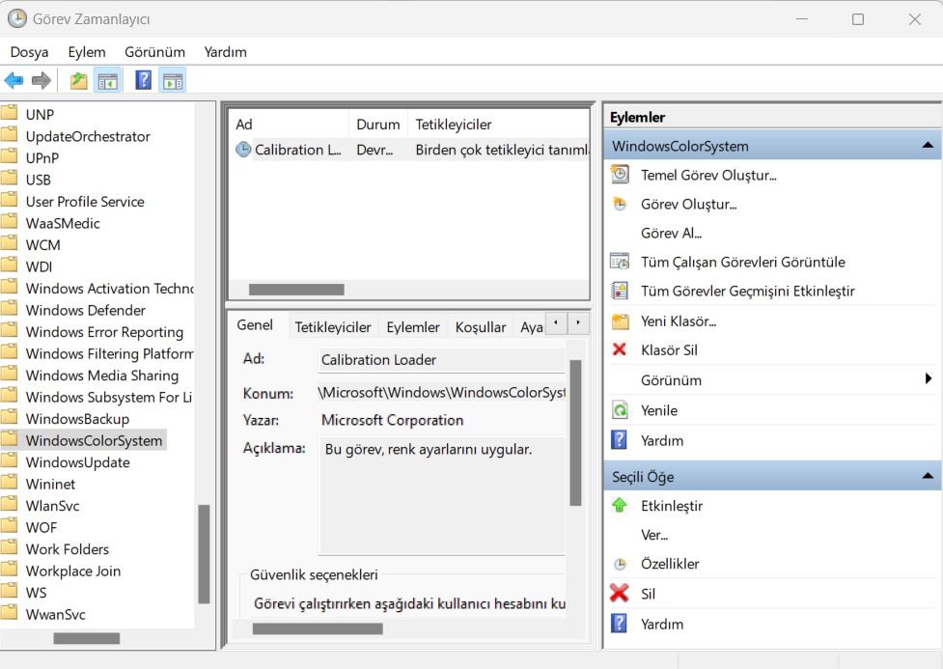Select the WindowsBackup tree folder
Image resolution: width=943 pixels, height=669 pixels.
[77, 419]
